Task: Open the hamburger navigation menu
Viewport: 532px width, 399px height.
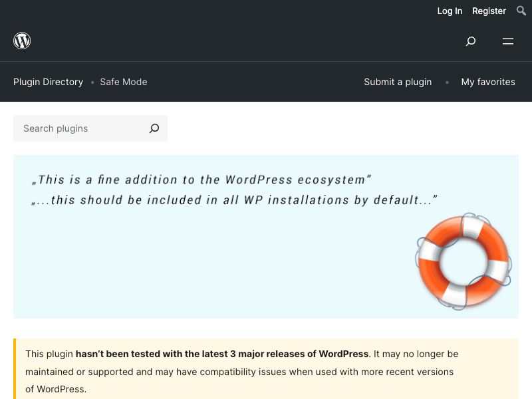Action: click(x=508, y=41)
